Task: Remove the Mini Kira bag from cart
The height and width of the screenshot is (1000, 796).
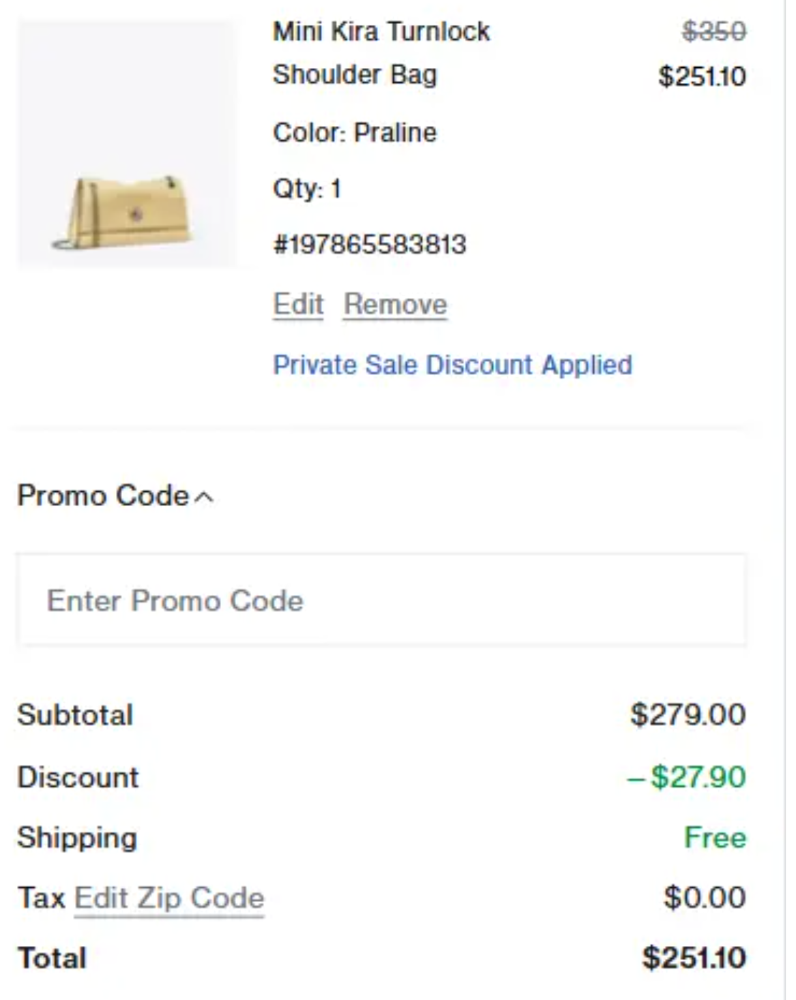Action: [x=395, y=305]
